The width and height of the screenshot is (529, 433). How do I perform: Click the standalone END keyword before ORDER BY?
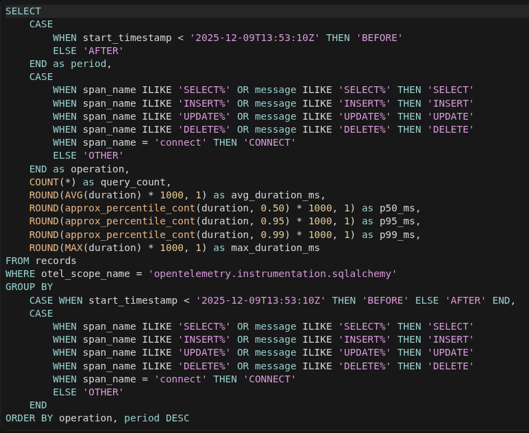pyautogui.click(x=38, y=405)
